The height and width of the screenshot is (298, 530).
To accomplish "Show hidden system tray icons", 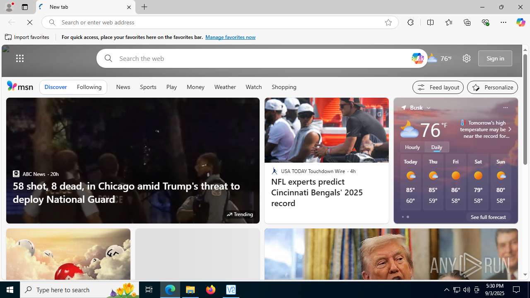I will point(446,290).
